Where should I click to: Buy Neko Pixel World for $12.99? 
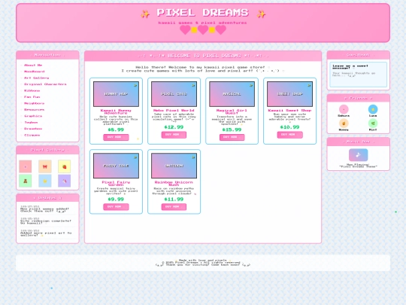(174, 135)
